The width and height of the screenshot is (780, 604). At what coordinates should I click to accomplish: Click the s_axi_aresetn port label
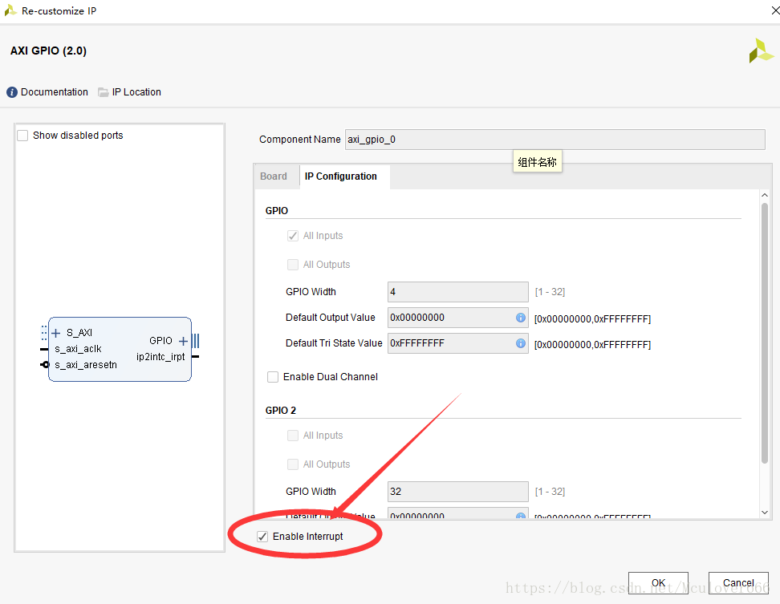86,365
